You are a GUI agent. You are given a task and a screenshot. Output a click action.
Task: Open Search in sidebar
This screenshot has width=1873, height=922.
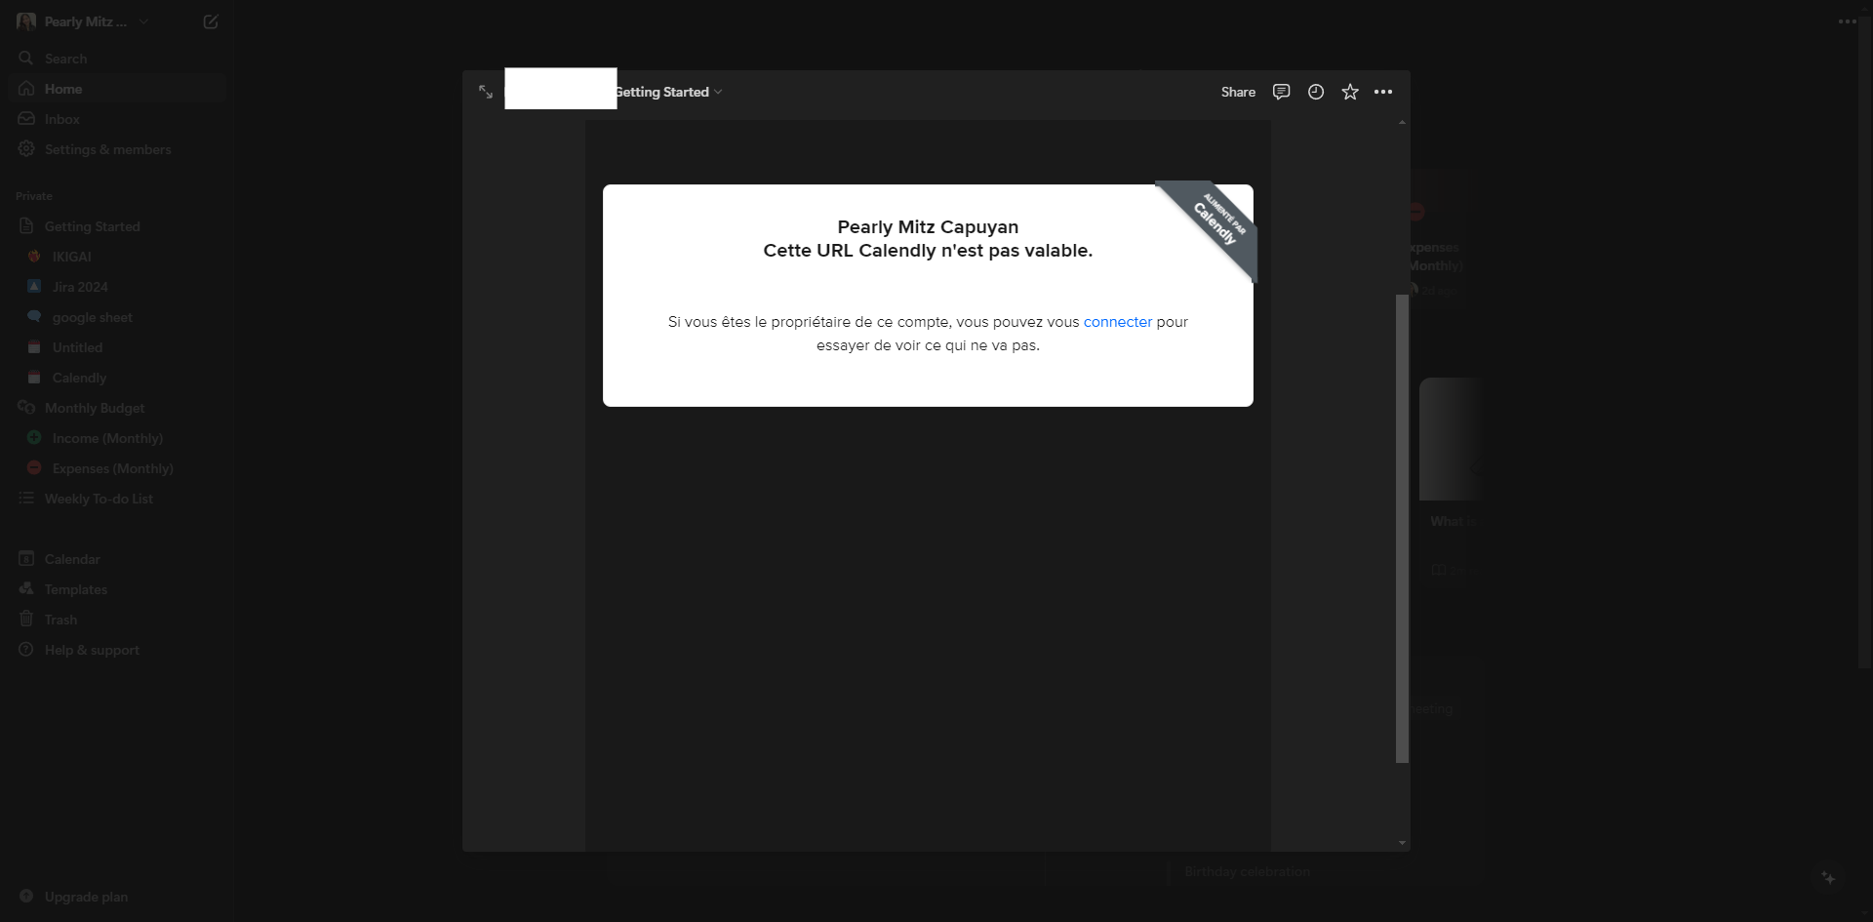click(x=117, y=59)
